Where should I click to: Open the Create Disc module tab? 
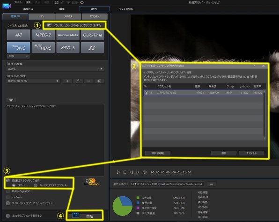point(126,9)
